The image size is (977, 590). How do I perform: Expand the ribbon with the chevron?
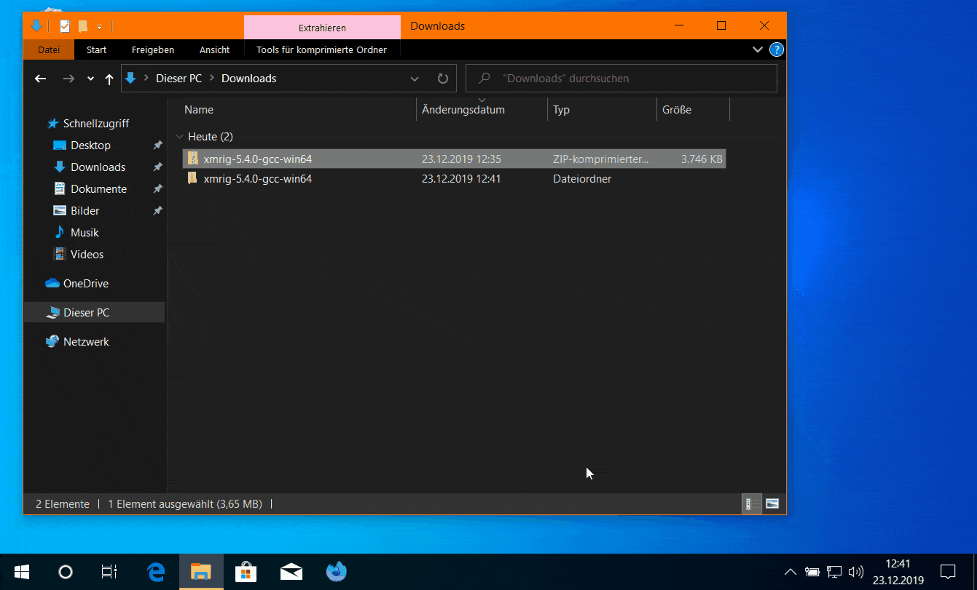pyautogui.click(x=758, y=49)
